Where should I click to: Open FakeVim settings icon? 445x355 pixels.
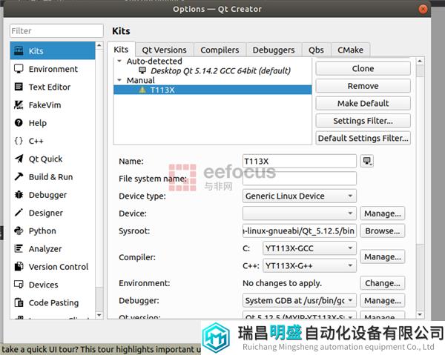click(x=19, y=105)
